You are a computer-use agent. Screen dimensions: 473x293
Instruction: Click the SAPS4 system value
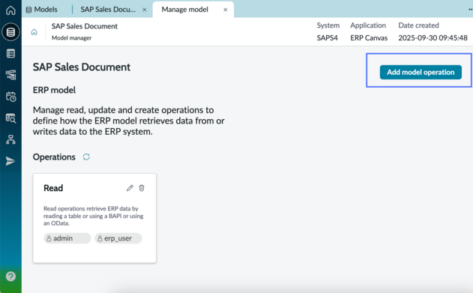click(328, 38)
